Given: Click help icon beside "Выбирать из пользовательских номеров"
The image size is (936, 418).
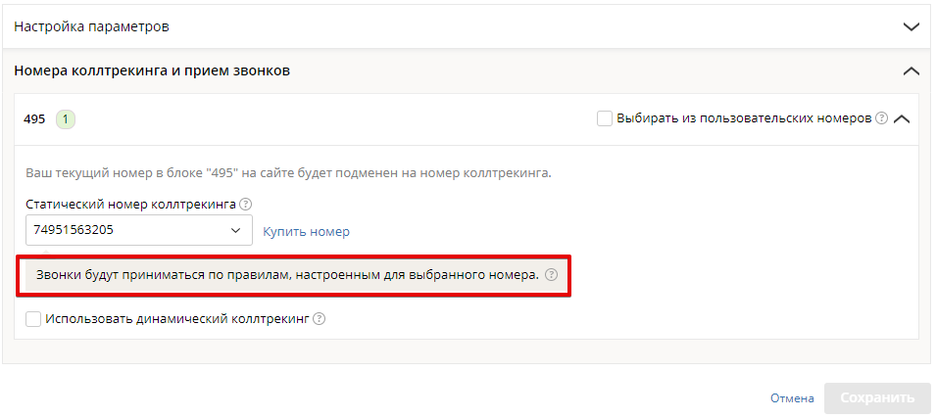Looking at the screenshot, I should [x=882, y=118].
